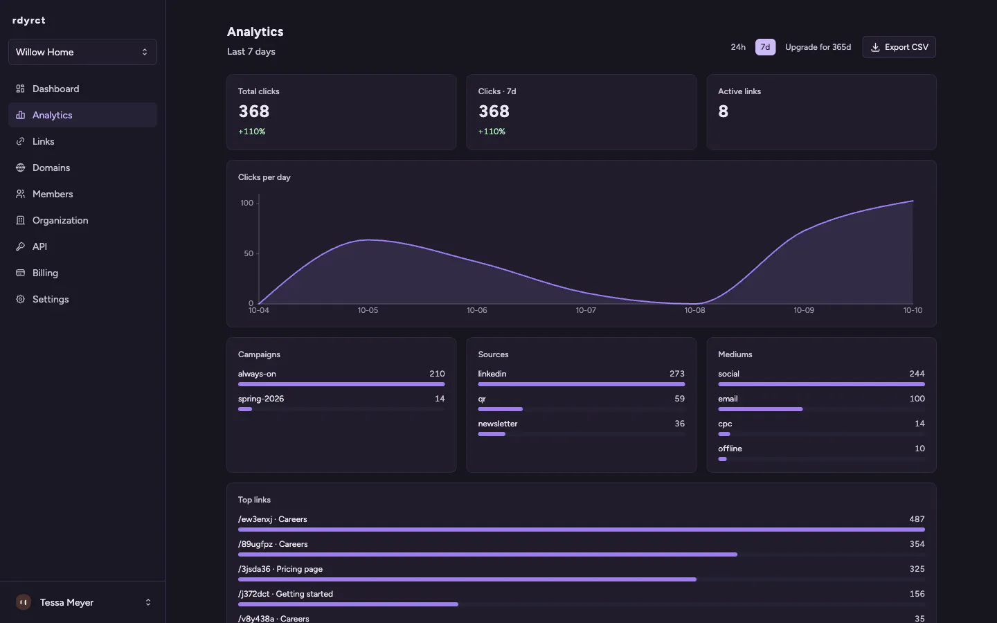The height and width of the screenshot is (623, 997).
Task: Click the /3jsda36 · Pricing page link
Action: pos(280,569)
